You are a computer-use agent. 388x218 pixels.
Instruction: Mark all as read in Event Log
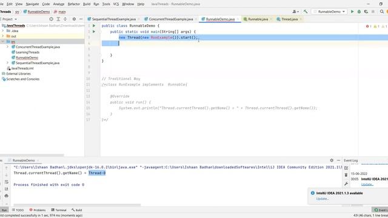coord(346,168)
